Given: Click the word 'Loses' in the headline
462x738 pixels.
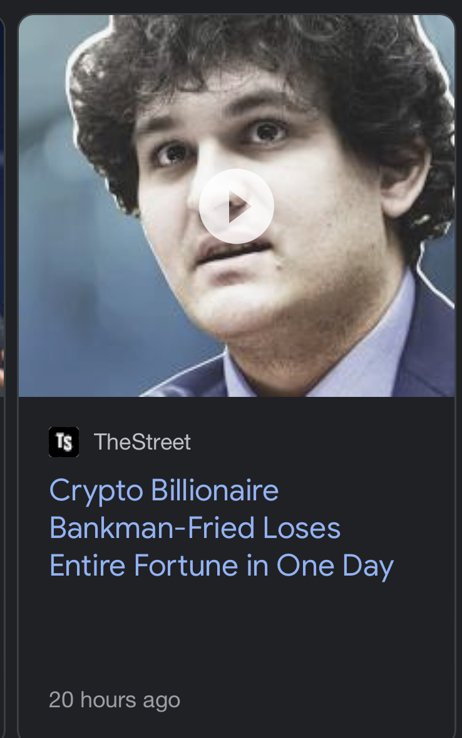Looking at the screenshot, I should [302, 527].
